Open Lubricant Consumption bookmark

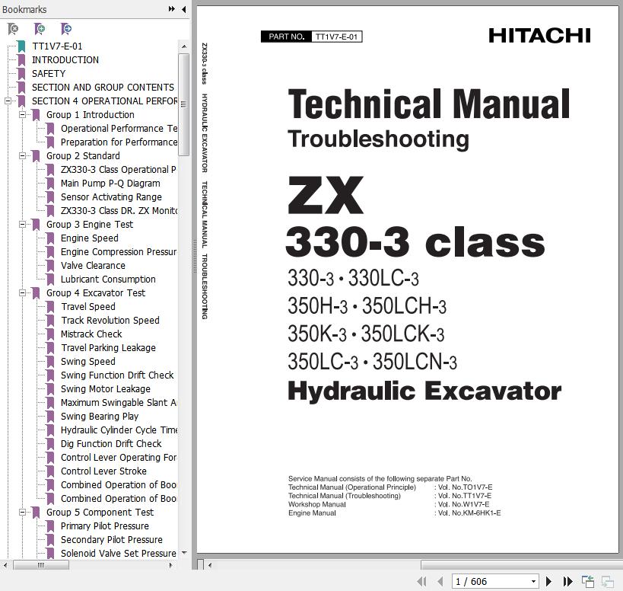click(108, 280)
